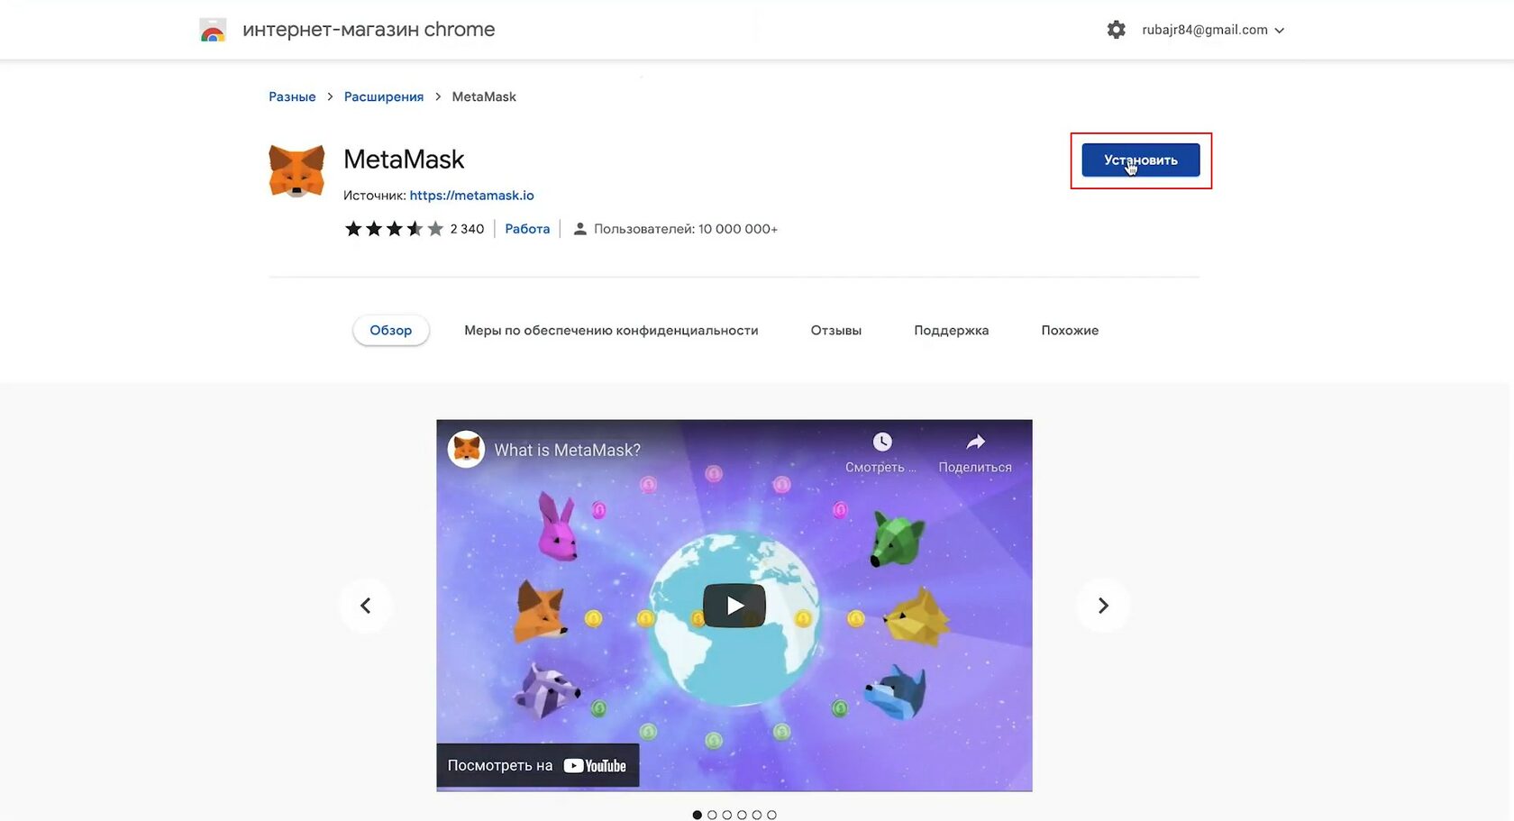The width and height of the screenshot is (1514, 821).
Task: Click Посмотреть на YouTube button
Action: (538, 766)
